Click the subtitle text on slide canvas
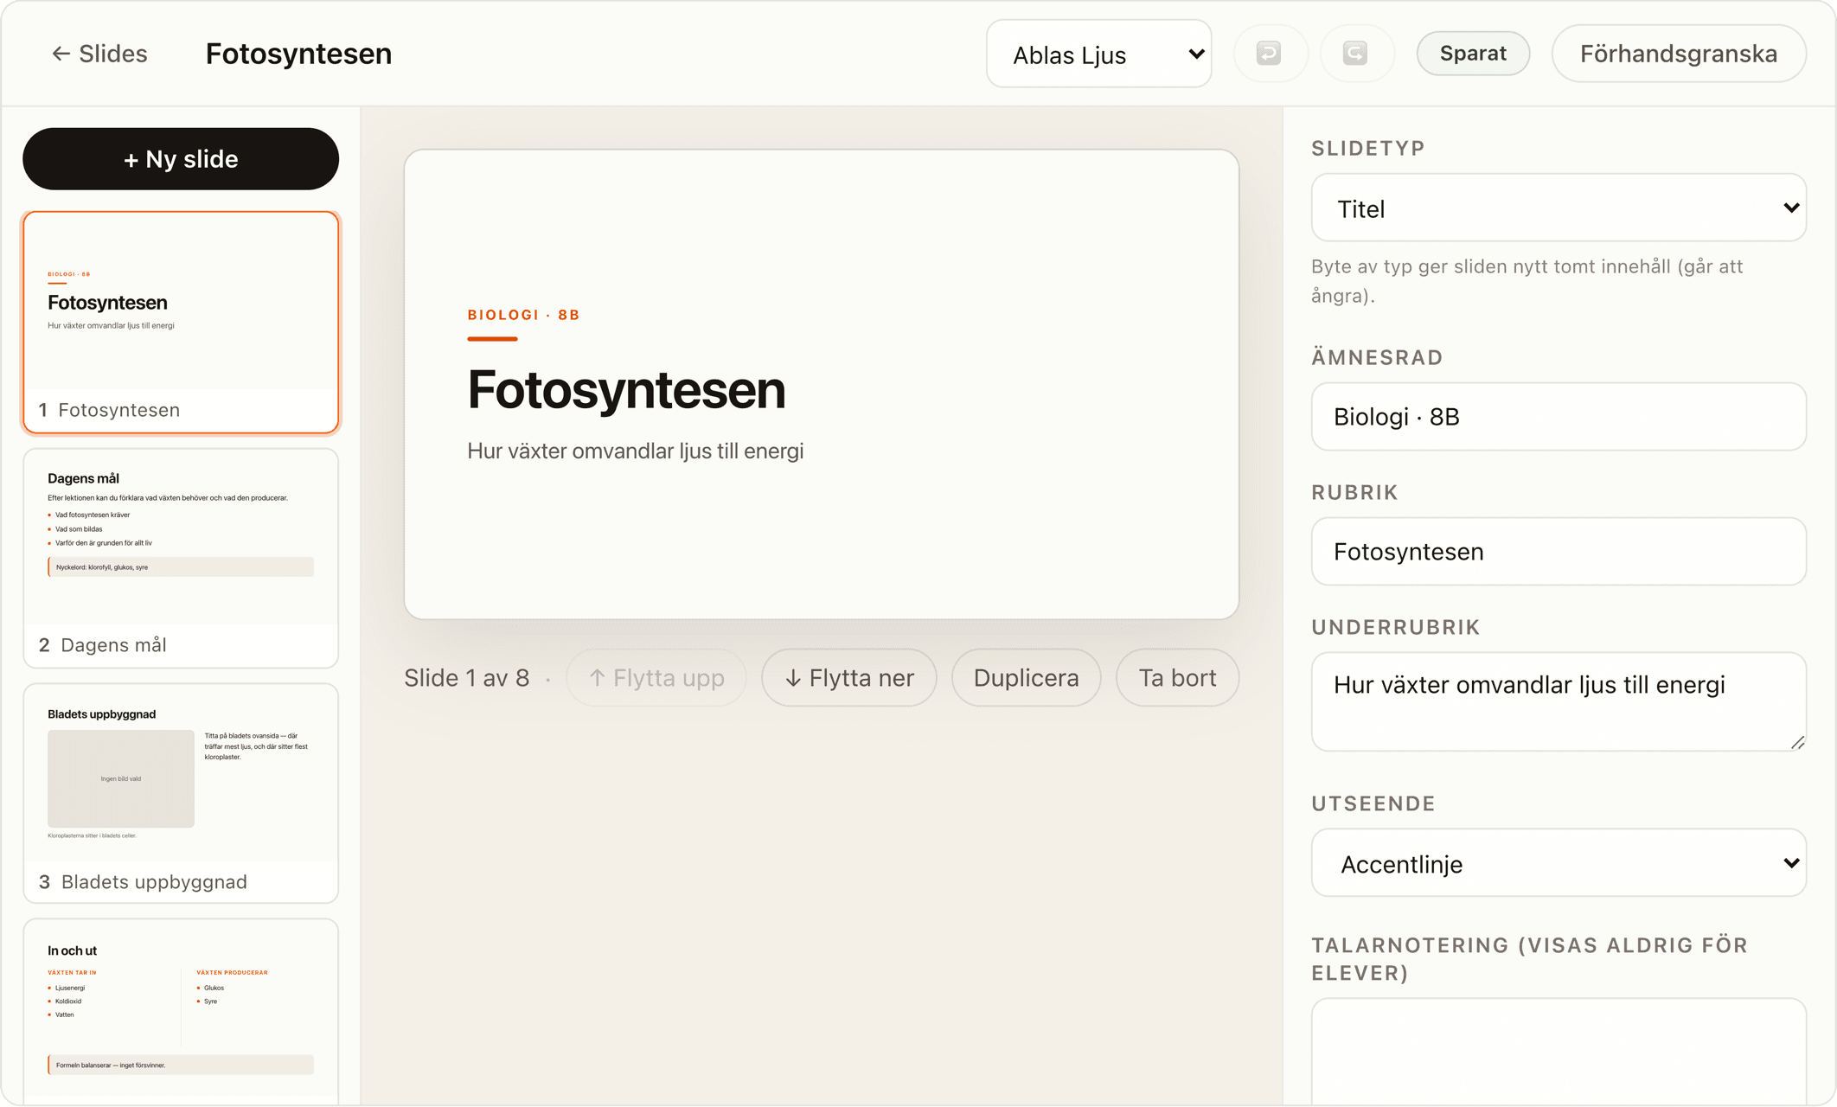Image resolution: width=1837 pixels, height=1107 pixels. 636,451
